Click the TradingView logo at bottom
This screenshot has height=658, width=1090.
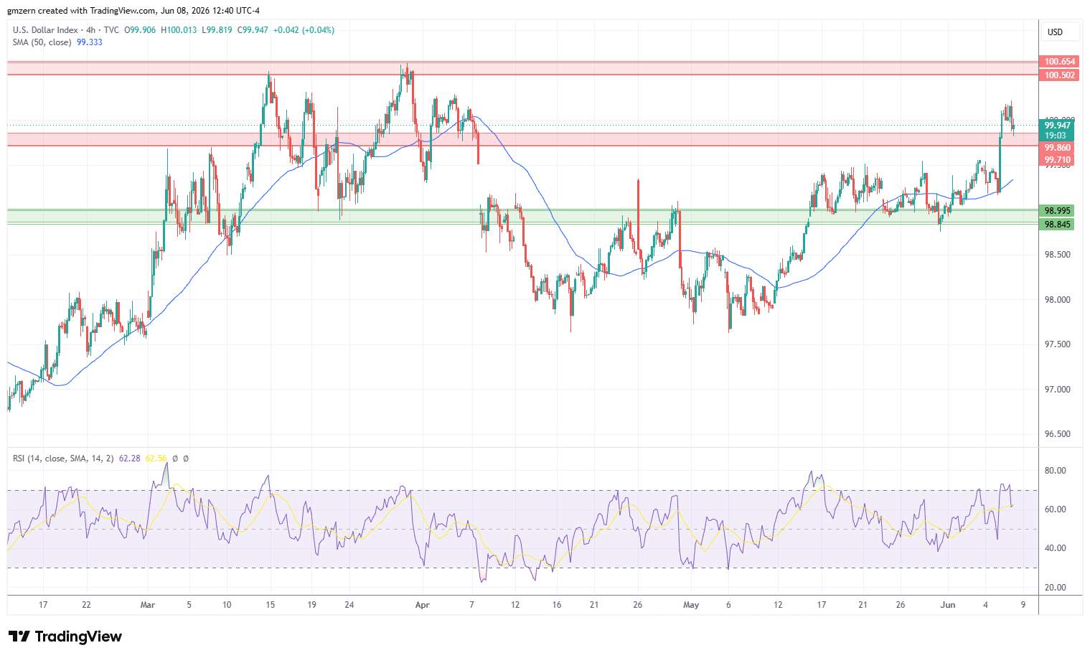click(x=65, y=636)
